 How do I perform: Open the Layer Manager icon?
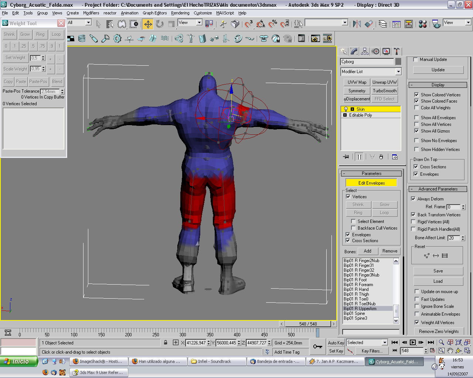pos(383,24)
